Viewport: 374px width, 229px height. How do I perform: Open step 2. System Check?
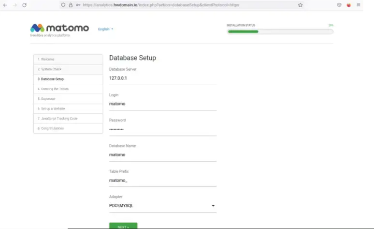68,69
